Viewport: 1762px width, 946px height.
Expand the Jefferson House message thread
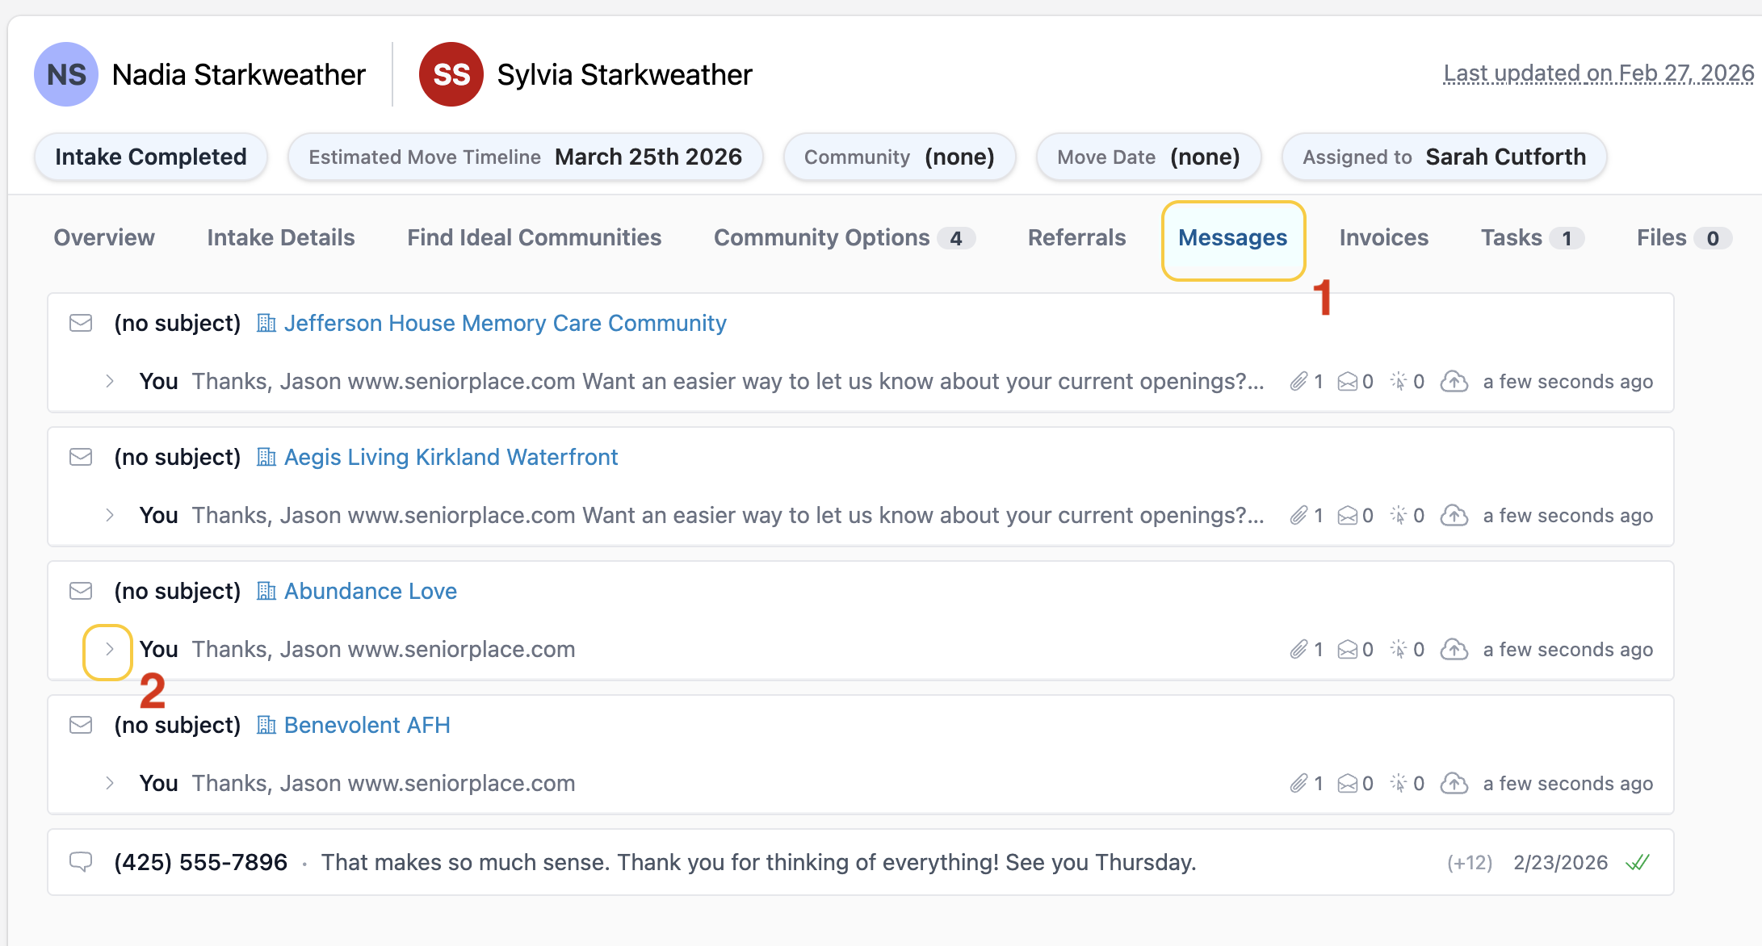pos(110,381)
